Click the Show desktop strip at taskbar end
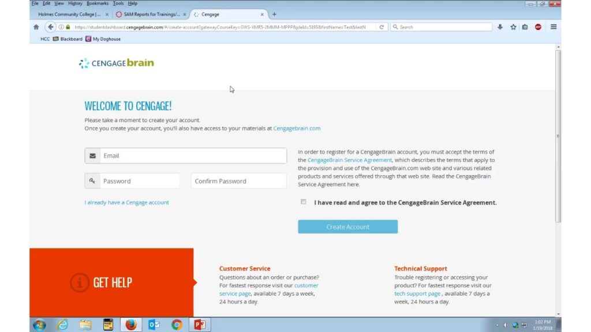Image resolution: width=591 pixels, height=332 pixels. (x=559, y=325)
